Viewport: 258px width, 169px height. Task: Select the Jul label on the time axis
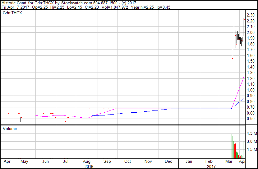[66, 162]
